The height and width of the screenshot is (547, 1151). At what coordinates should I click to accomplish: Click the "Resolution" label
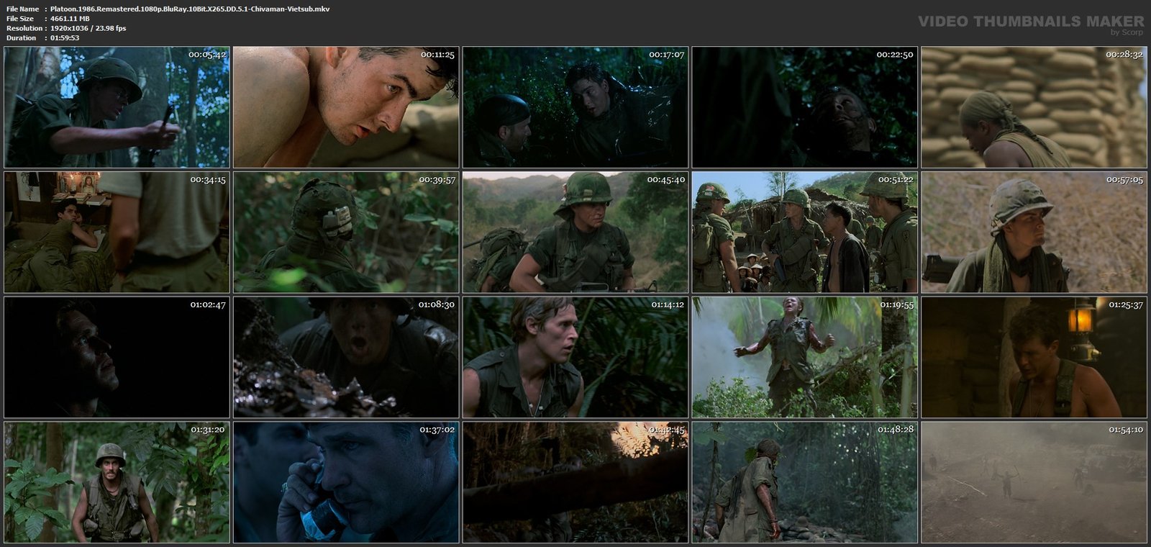pyautogui.click(x=23, y=28)
